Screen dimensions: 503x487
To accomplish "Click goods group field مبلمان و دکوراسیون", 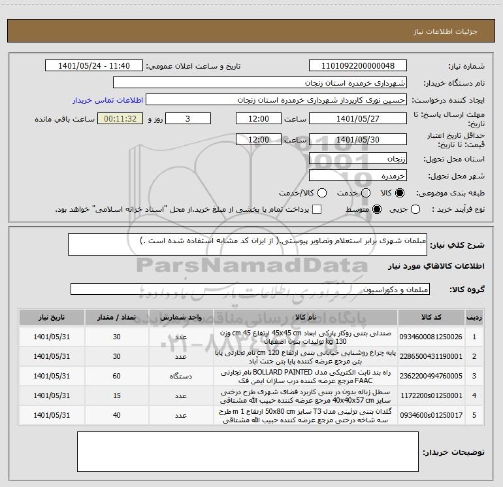I will (x=250, y=289).
